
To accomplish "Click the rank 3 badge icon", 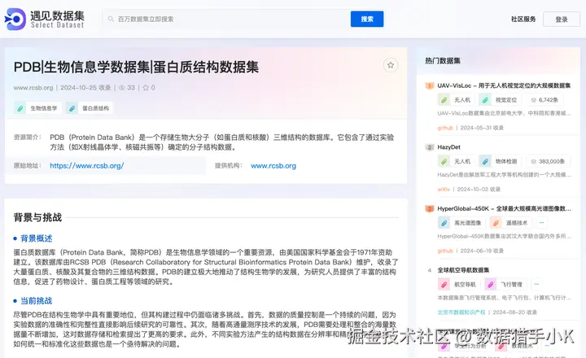I will [430, 208].
